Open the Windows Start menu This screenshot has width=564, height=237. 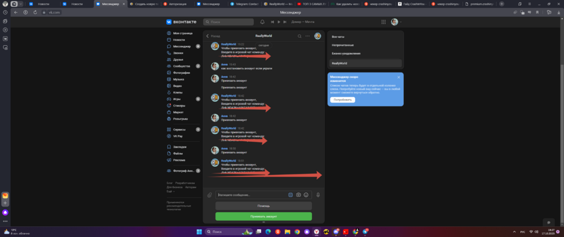coord(199,231)
